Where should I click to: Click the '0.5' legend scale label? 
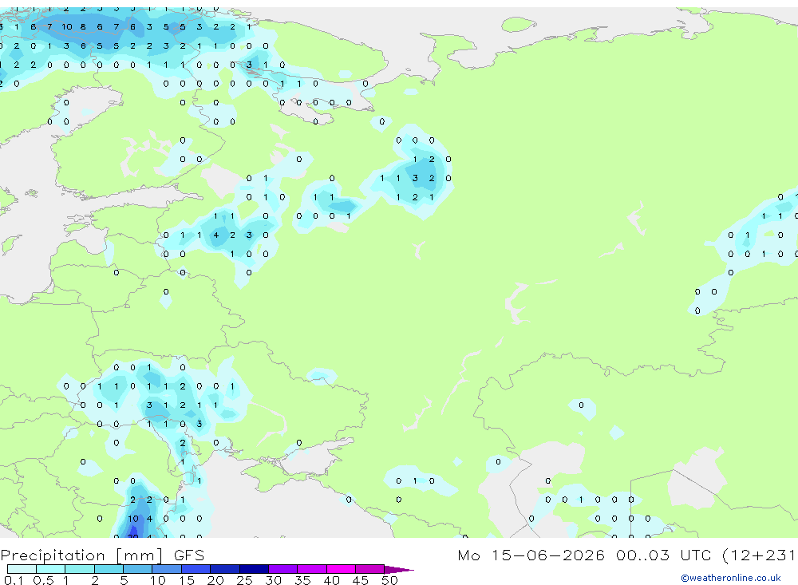tap(43, 580)
